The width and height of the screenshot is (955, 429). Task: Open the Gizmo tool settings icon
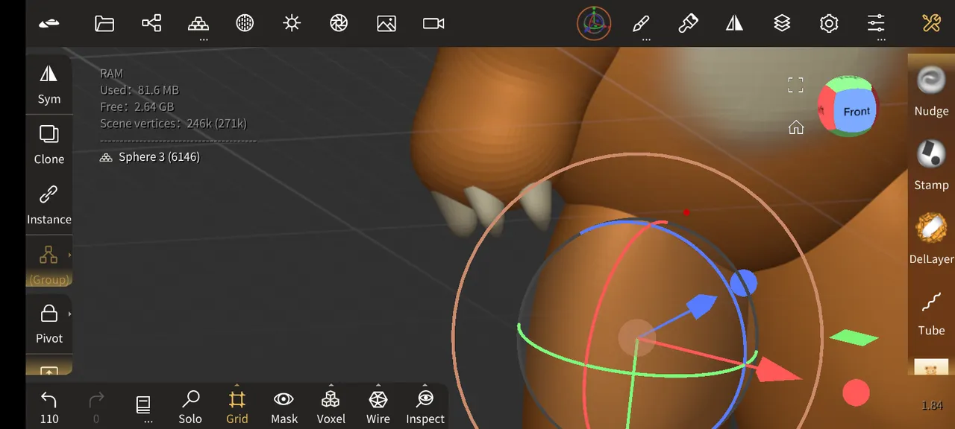point(594,23)
